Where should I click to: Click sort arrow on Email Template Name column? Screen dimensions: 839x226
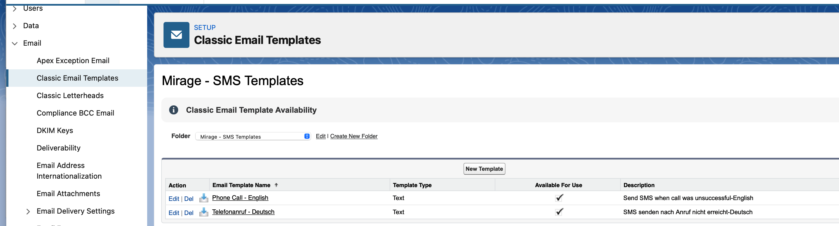coord(276,185)
